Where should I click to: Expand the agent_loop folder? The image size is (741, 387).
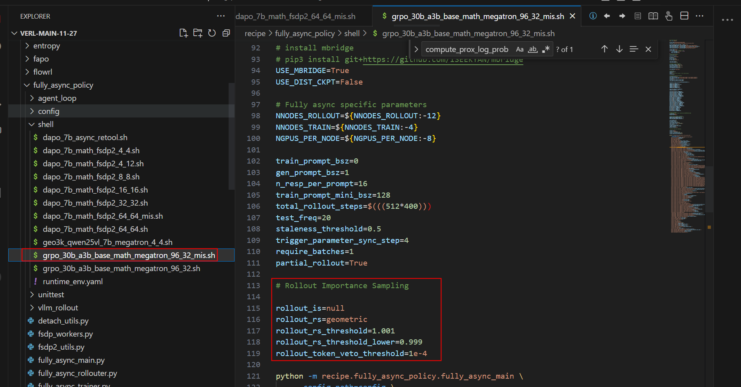coord(32,98)
